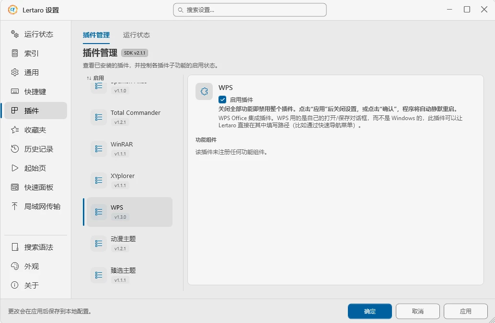Click the 动漫主题 plugin list icon

[99, 244]
